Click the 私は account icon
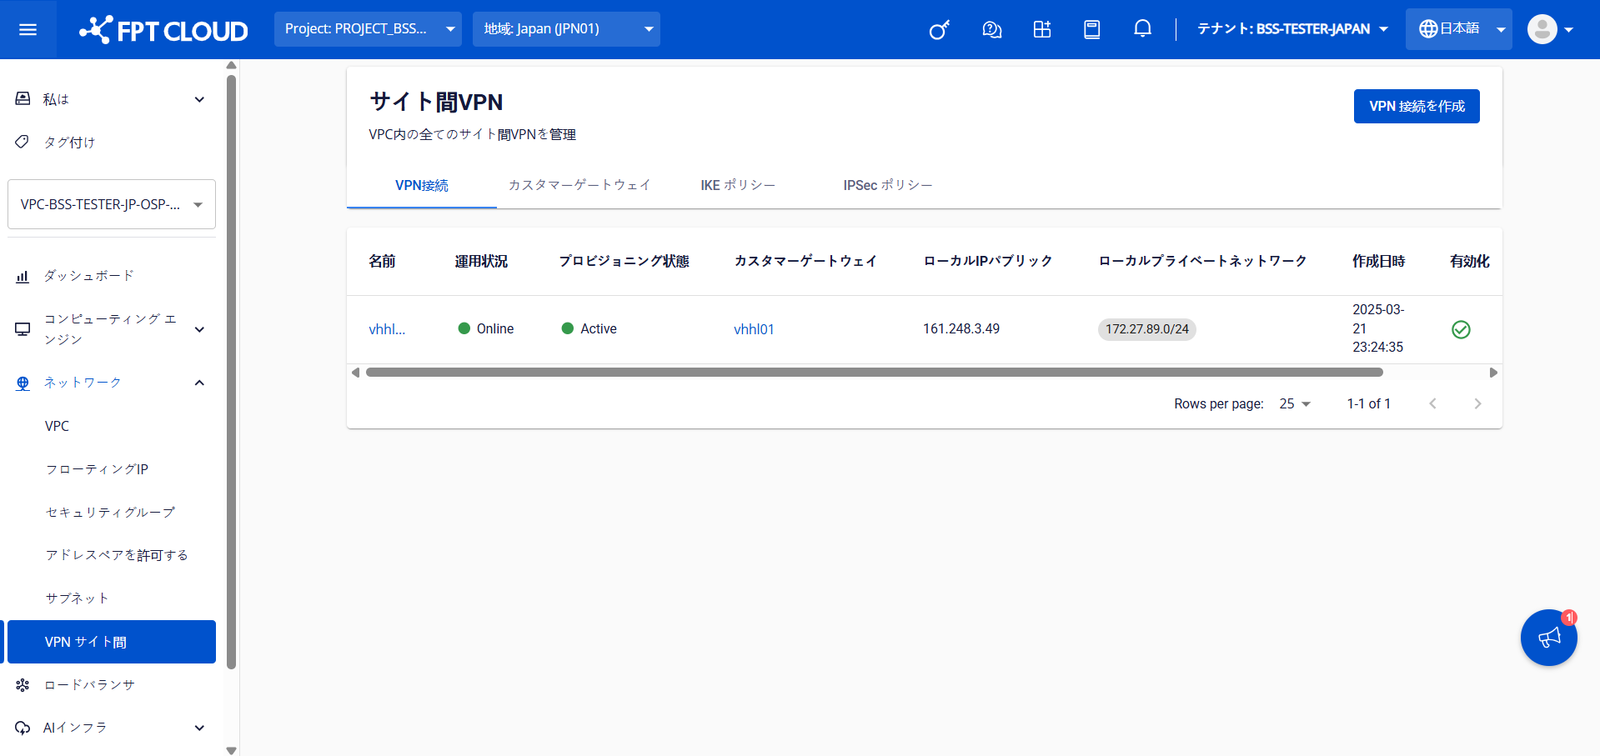This screenshot has width=1600, height=756. pyautogui.click(x=23, y=99)
